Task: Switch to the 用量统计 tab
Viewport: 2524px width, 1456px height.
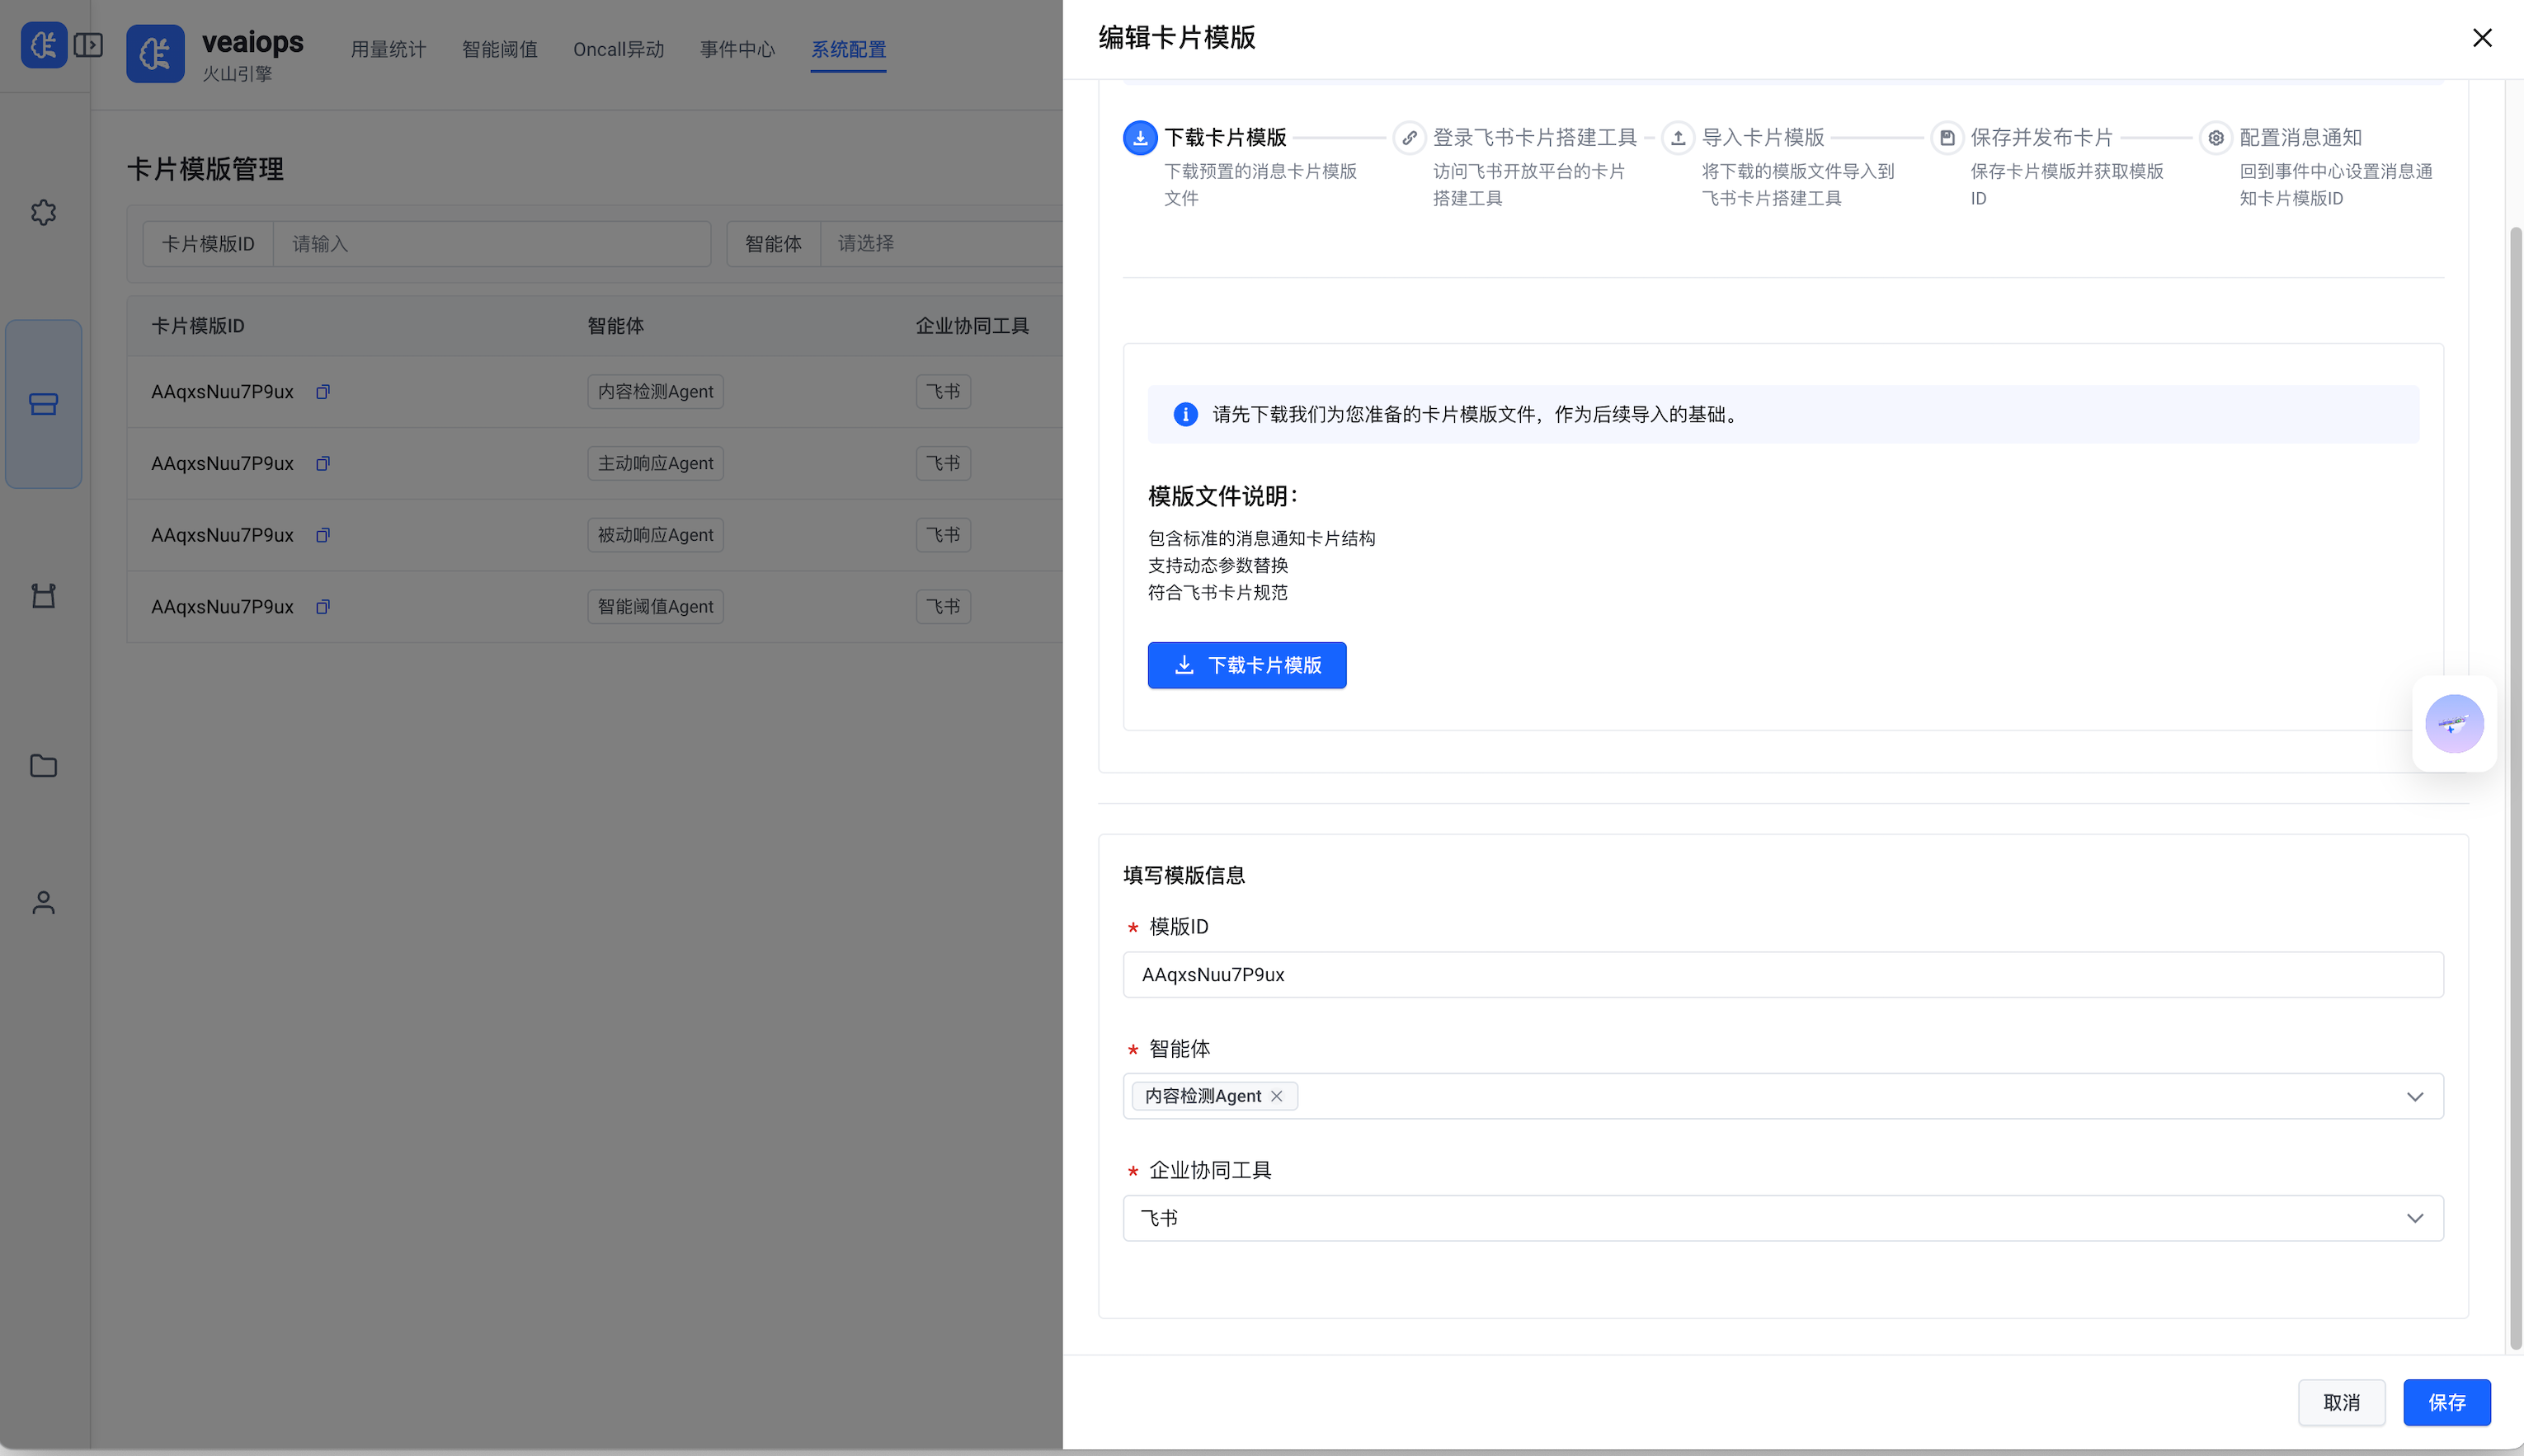Action: (x=388, y=49)
